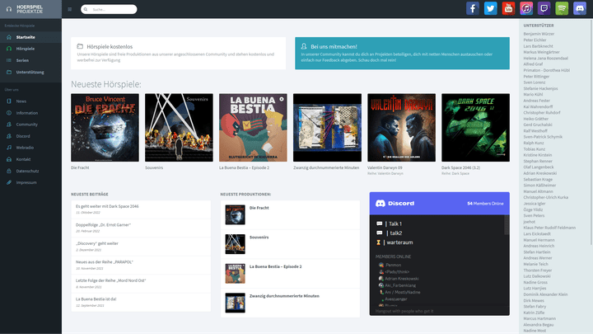
Task: Click the Talk 1 channel chat icon
Action: point(380,223)
